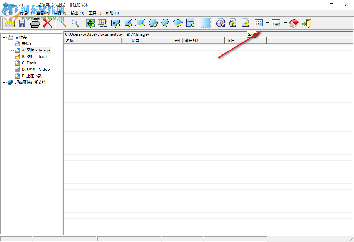Select the circle region capture tool
Image resolution: width=354 pixels, height=242 pixels.
(165, 23)
